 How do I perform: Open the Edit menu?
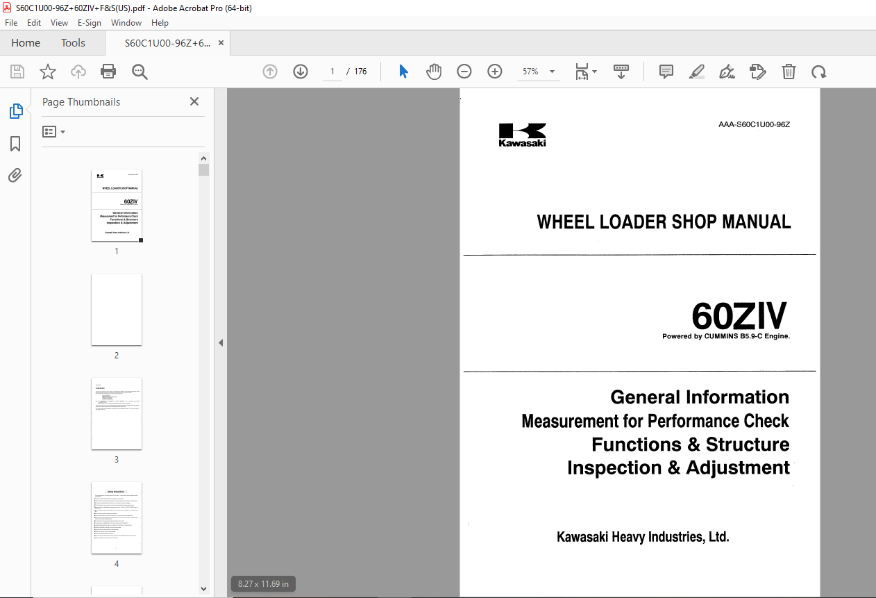pyautogui.click(x=34, y=22)
